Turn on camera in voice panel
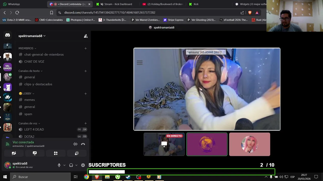Viewport: 323px width, 181px height. tap(14, 153)
